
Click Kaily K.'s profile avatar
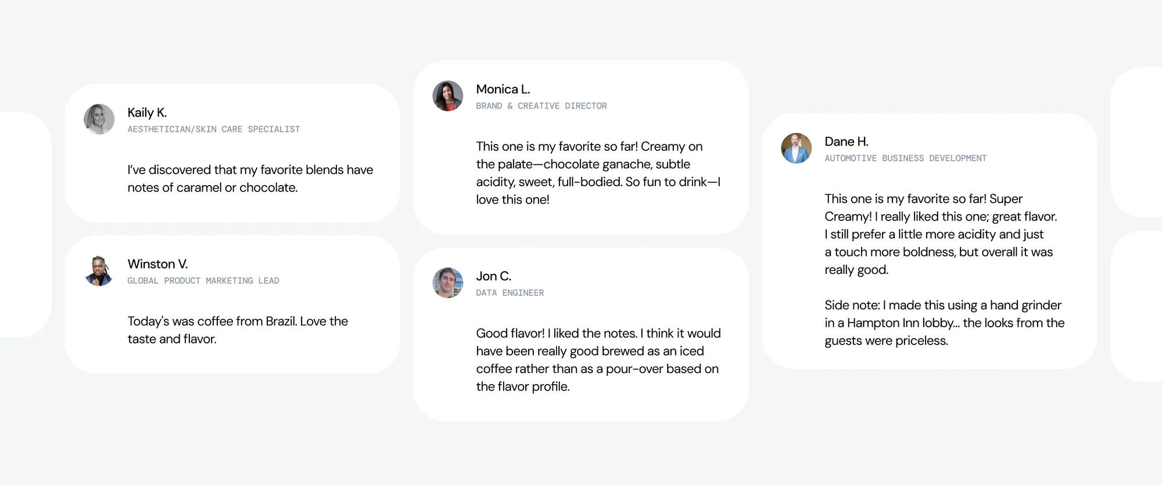coord(99,120)
